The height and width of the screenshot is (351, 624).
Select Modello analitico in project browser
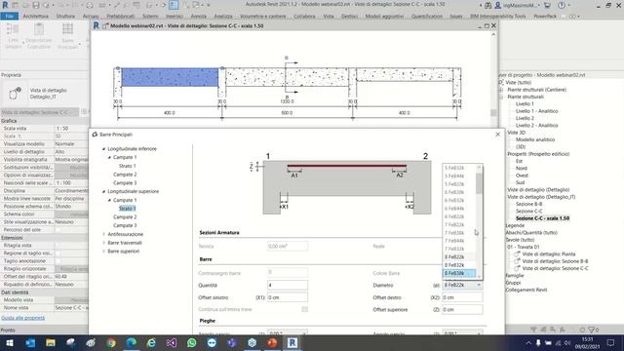[535, 139]
